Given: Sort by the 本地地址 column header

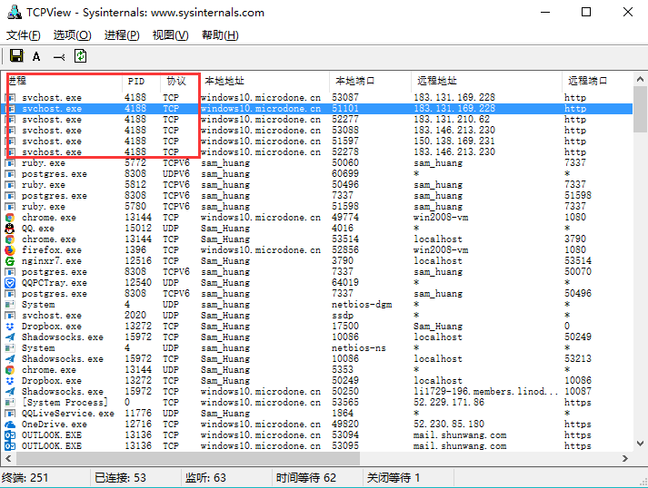Looking at the screenshot, I should (264, 81).
